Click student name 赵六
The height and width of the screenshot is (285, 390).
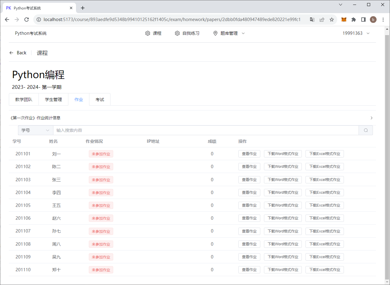(56, 218)
